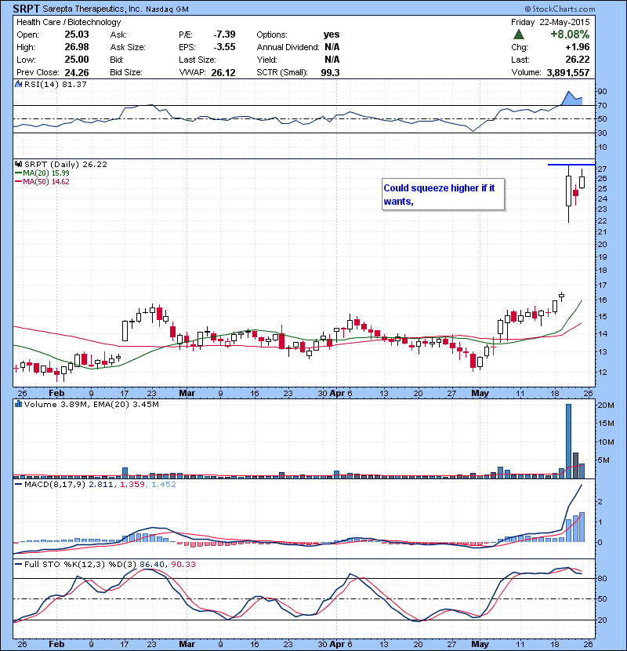Click the MACD legend dash icon
The width and height of the screenshot is (627, 651).
(x=19, y=484)
